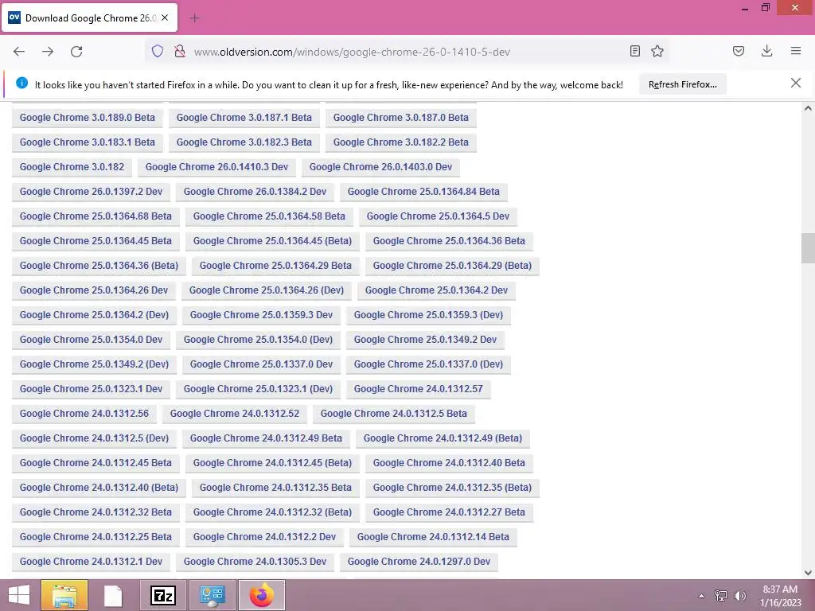Image resolution: width=815 pixels, height=611 pixels.
Task: Open Firefox application menu
Action: pyautogui.click(x=796, y=51)
